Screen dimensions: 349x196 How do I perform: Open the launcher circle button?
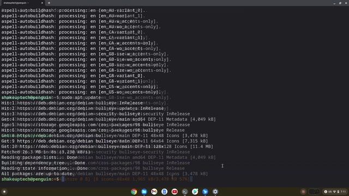(4, 192)
